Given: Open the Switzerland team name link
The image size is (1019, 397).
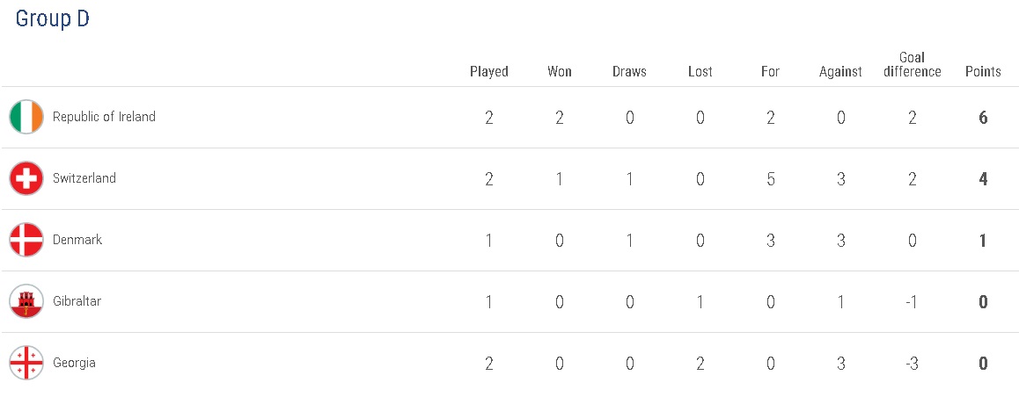Looking at the screenshot, I should (84, 178).
